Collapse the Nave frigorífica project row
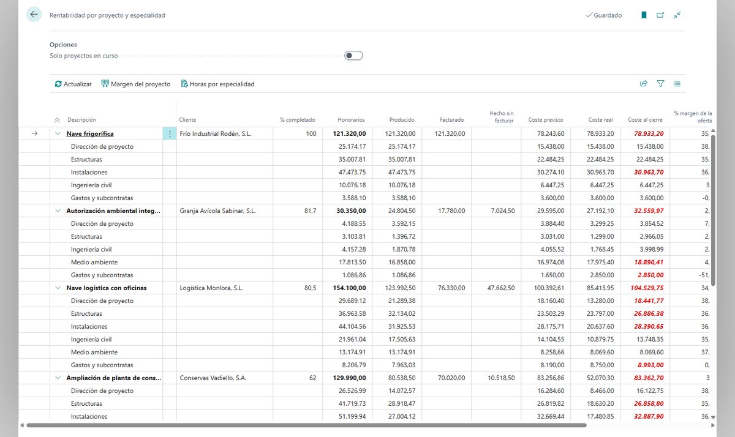The width and height of the screenshot is (735, 437). 58,133
